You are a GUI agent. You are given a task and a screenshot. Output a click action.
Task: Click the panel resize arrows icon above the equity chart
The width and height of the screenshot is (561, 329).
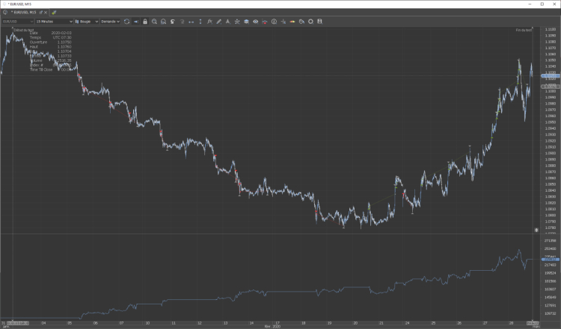click(x=536, y=231)
